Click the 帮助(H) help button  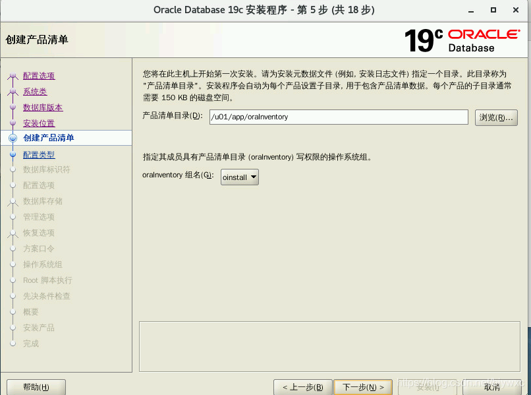click(36, 387)
